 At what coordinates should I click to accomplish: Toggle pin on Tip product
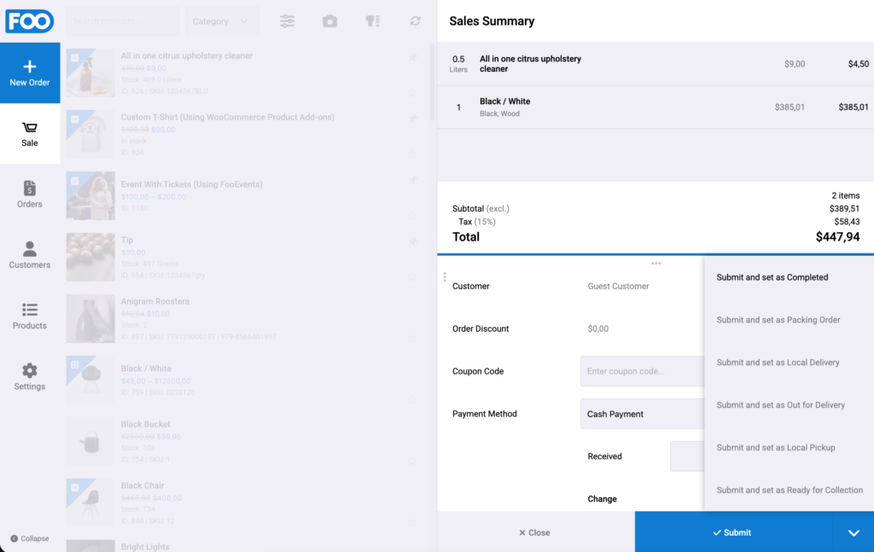click(412, 241)
